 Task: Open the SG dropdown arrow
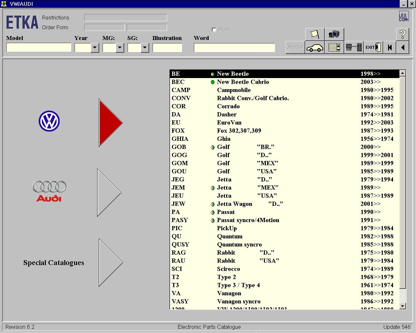[x=145, y=48]
